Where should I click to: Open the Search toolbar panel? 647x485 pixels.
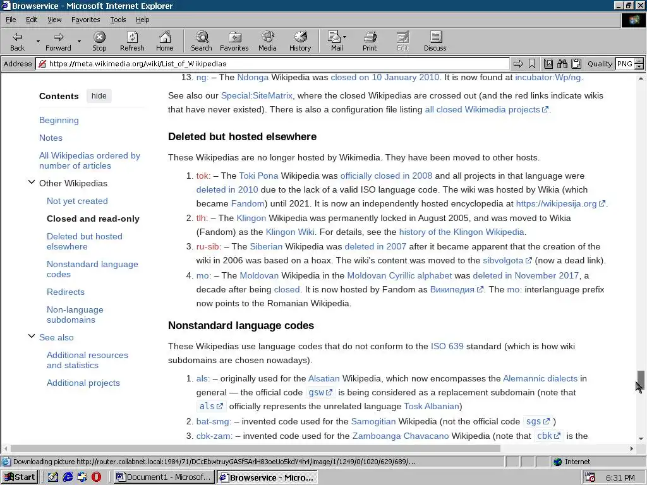(x=202, y=41)
